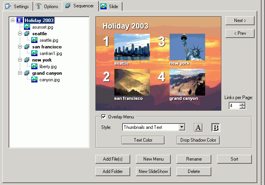Click the new york slideshow icon

pyautogui.click(x=27, y=60)
